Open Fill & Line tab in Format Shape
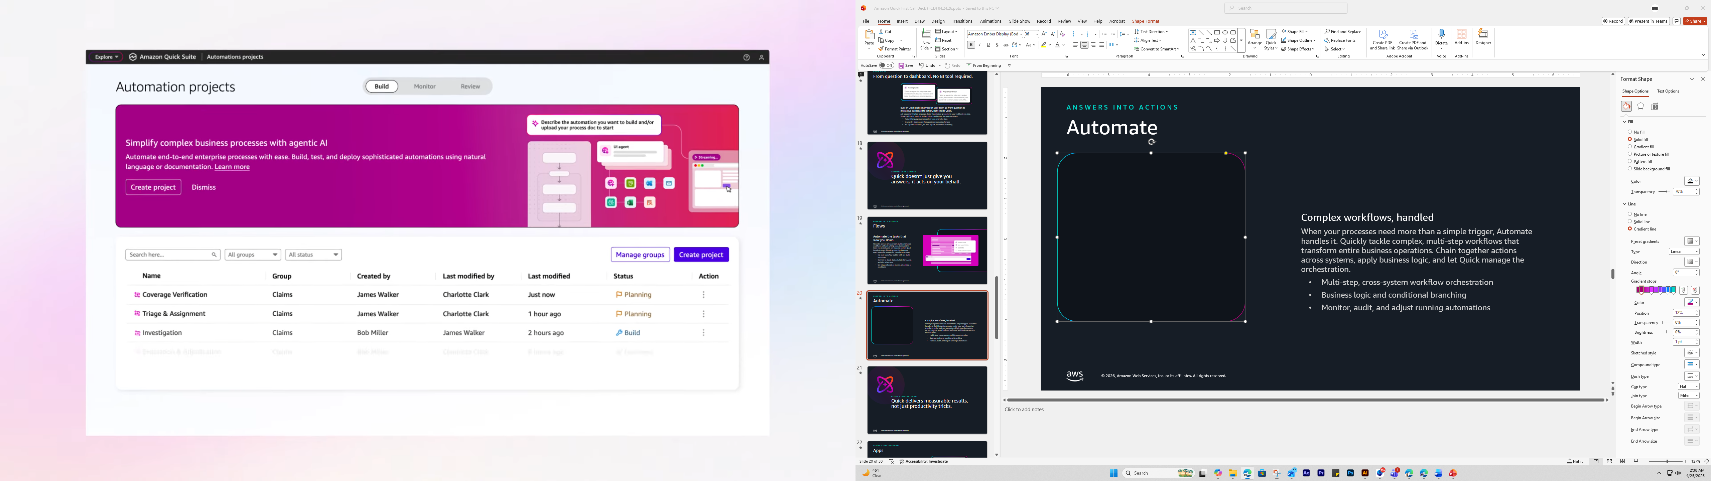1711x481 pixels. pyautogui.click(x=1626, y=106)
